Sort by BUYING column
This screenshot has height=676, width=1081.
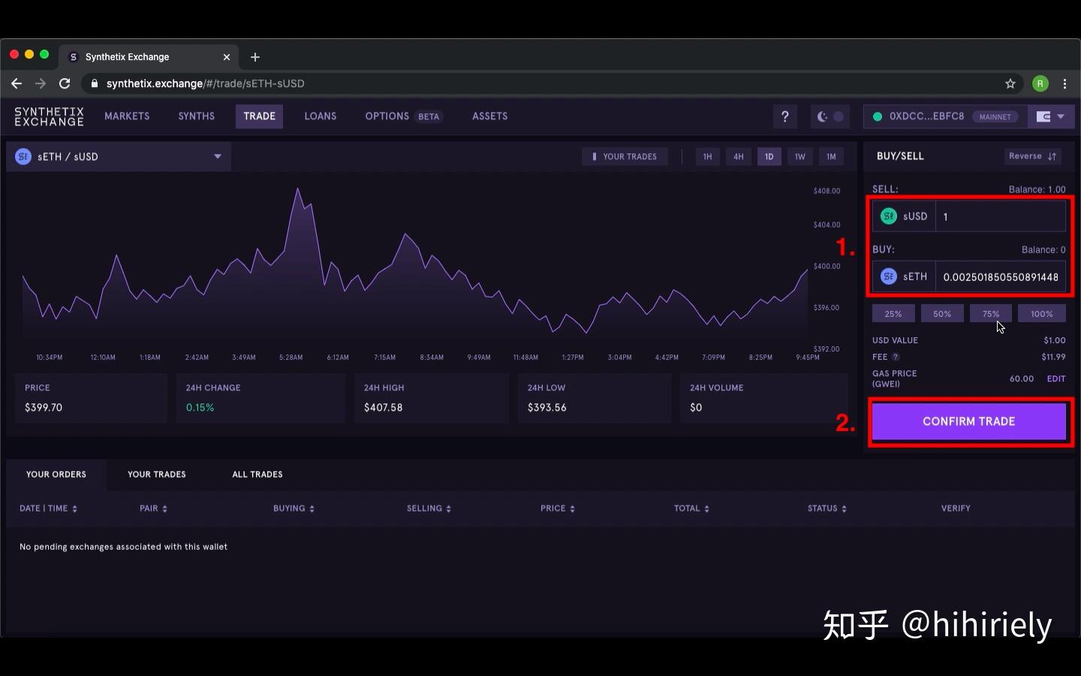coord(294,509)
